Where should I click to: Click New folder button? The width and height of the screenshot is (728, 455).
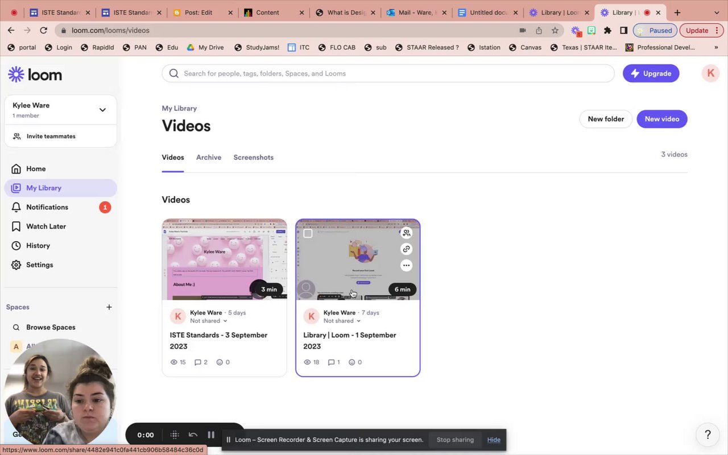click(x=606, y=119)
